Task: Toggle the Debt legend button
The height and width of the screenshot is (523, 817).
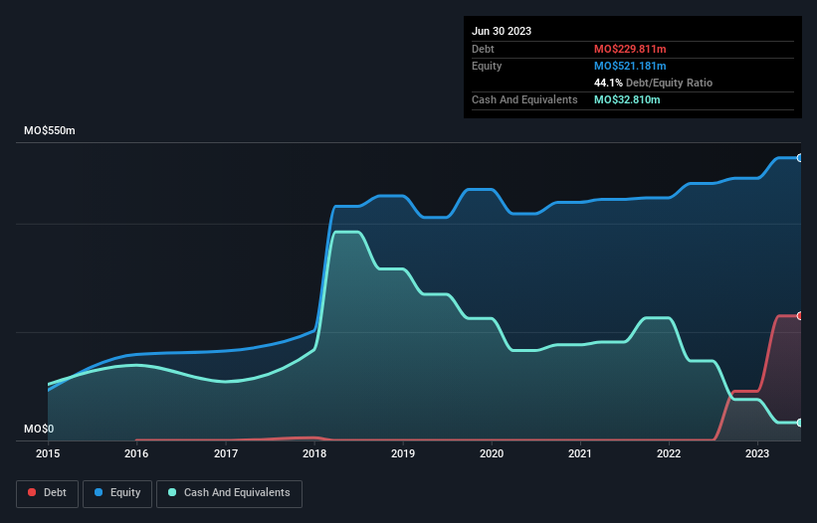Action: click(x=48, y=493)
